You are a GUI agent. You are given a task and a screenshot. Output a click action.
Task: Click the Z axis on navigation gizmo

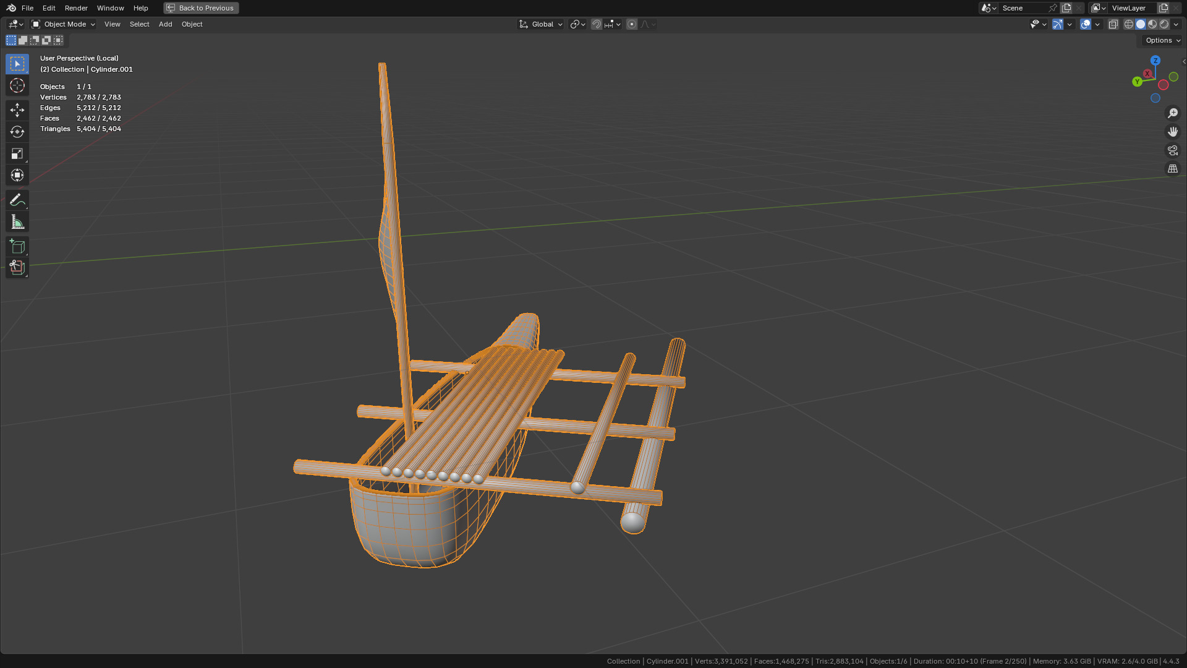pyautogui.click(x=1155, y=61)
